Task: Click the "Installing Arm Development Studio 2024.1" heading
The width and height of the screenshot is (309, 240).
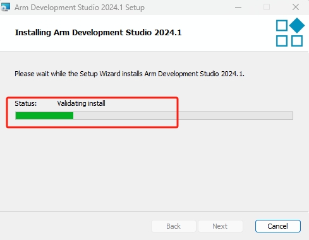Action: pos(98,33)
